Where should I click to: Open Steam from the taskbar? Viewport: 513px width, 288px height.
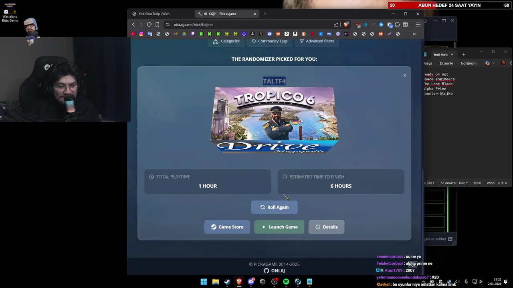pyautogui.click(x=227, y=282)
